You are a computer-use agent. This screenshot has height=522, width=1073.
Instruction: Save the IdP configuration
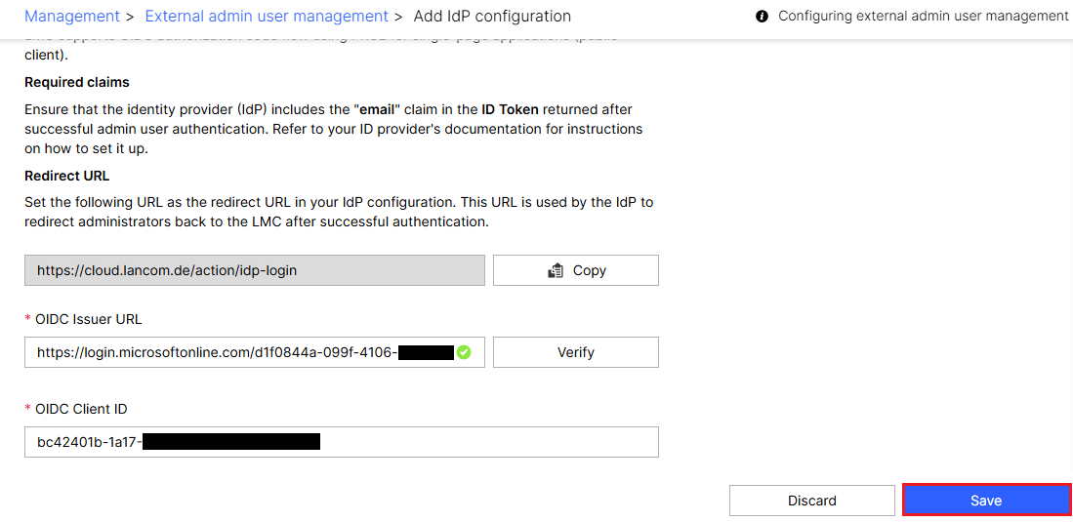[986, 501]
